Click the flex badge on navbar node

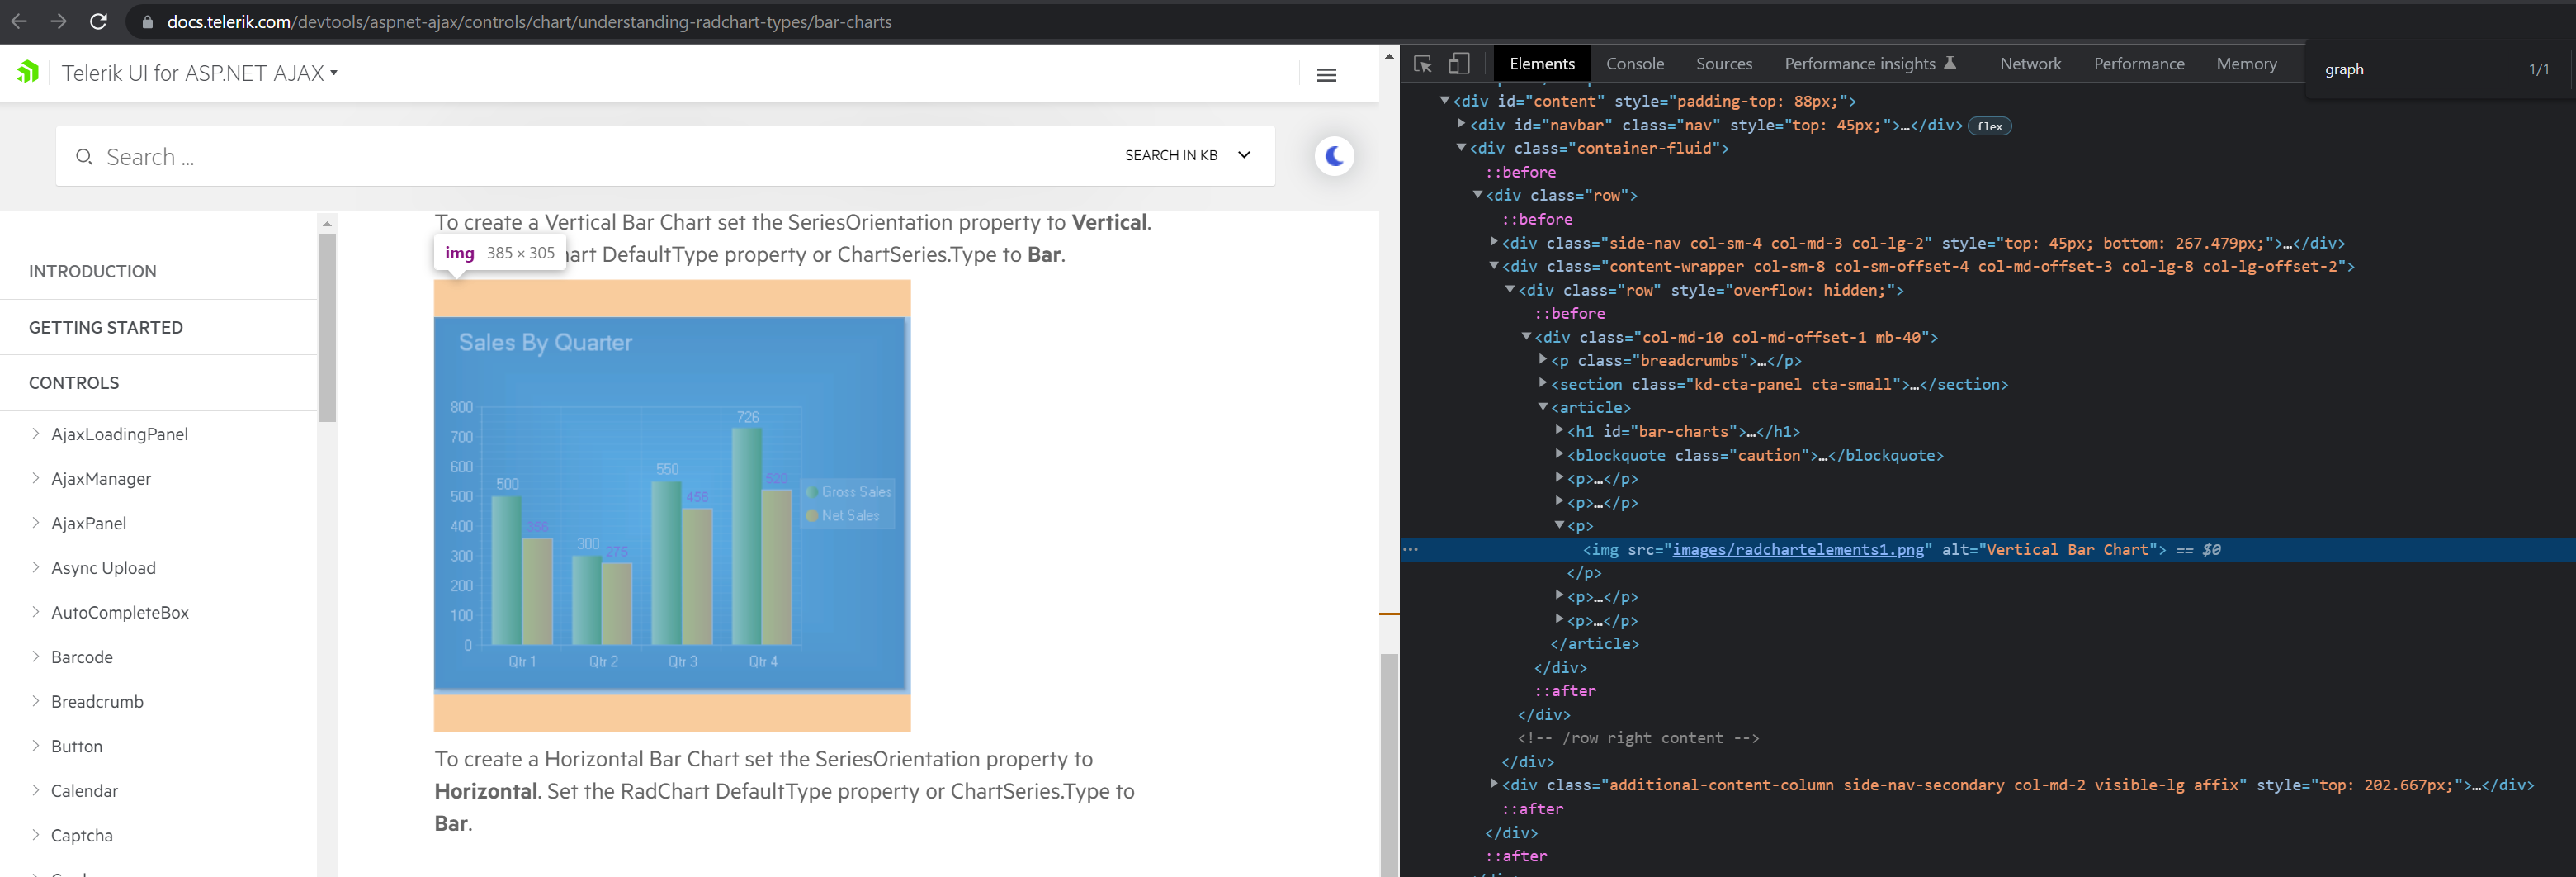(x=1989, y=126)
